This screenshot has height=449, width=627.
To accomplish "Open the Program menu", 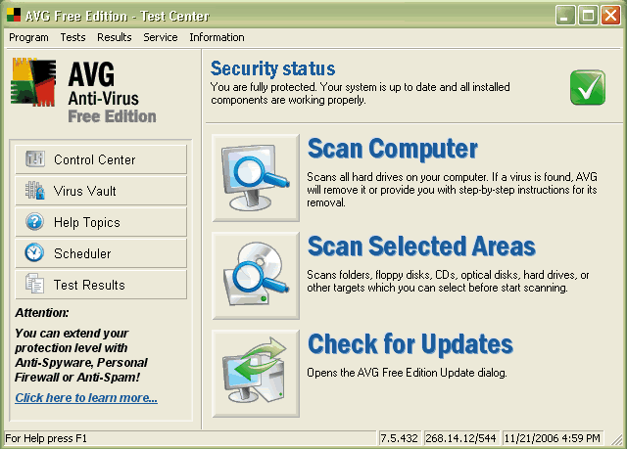I will pos(28,37).
